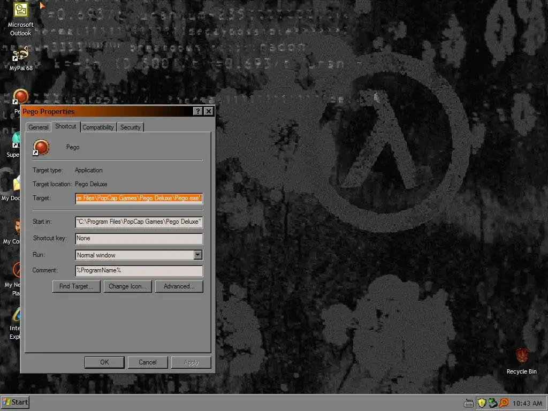Image resolution: width=548 pixels, height=411 pixels.
Task: Click the Safely Remove Hardware tray icon
Action: (x=493, y=403)
